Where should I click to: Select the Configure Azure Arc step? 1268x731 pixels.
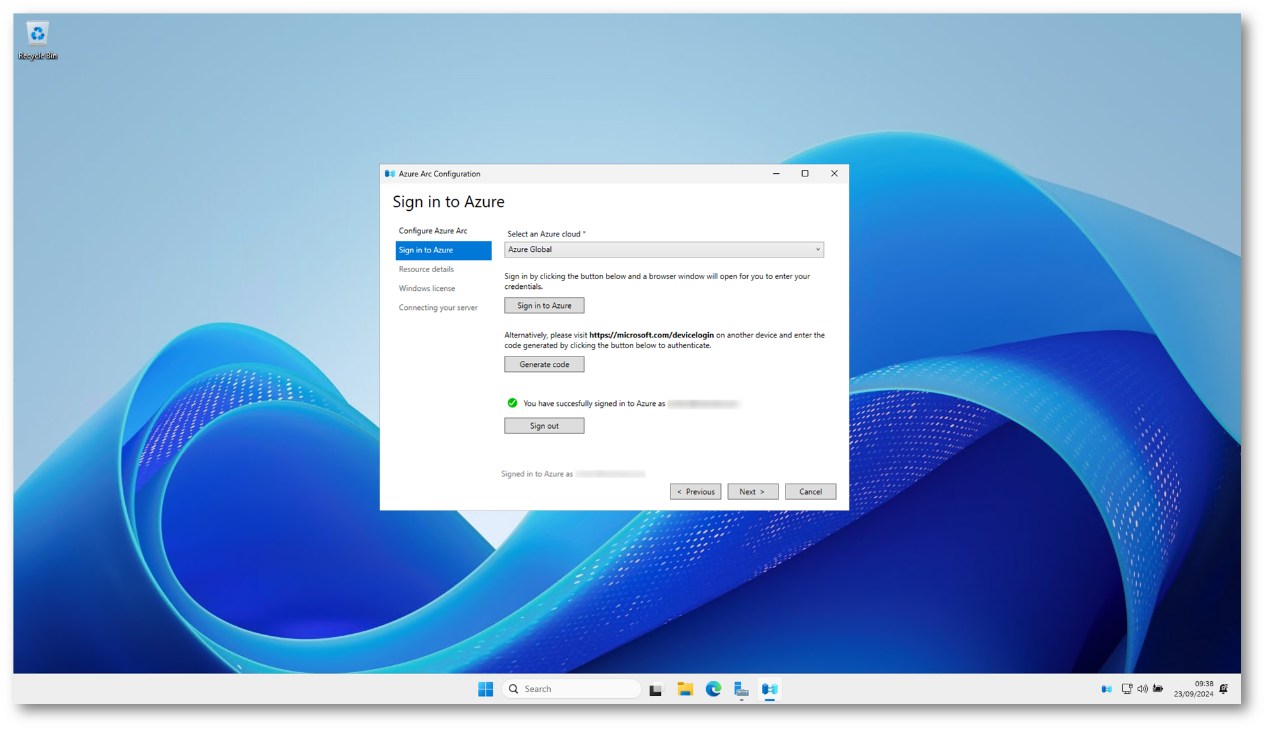coord(433,231)
